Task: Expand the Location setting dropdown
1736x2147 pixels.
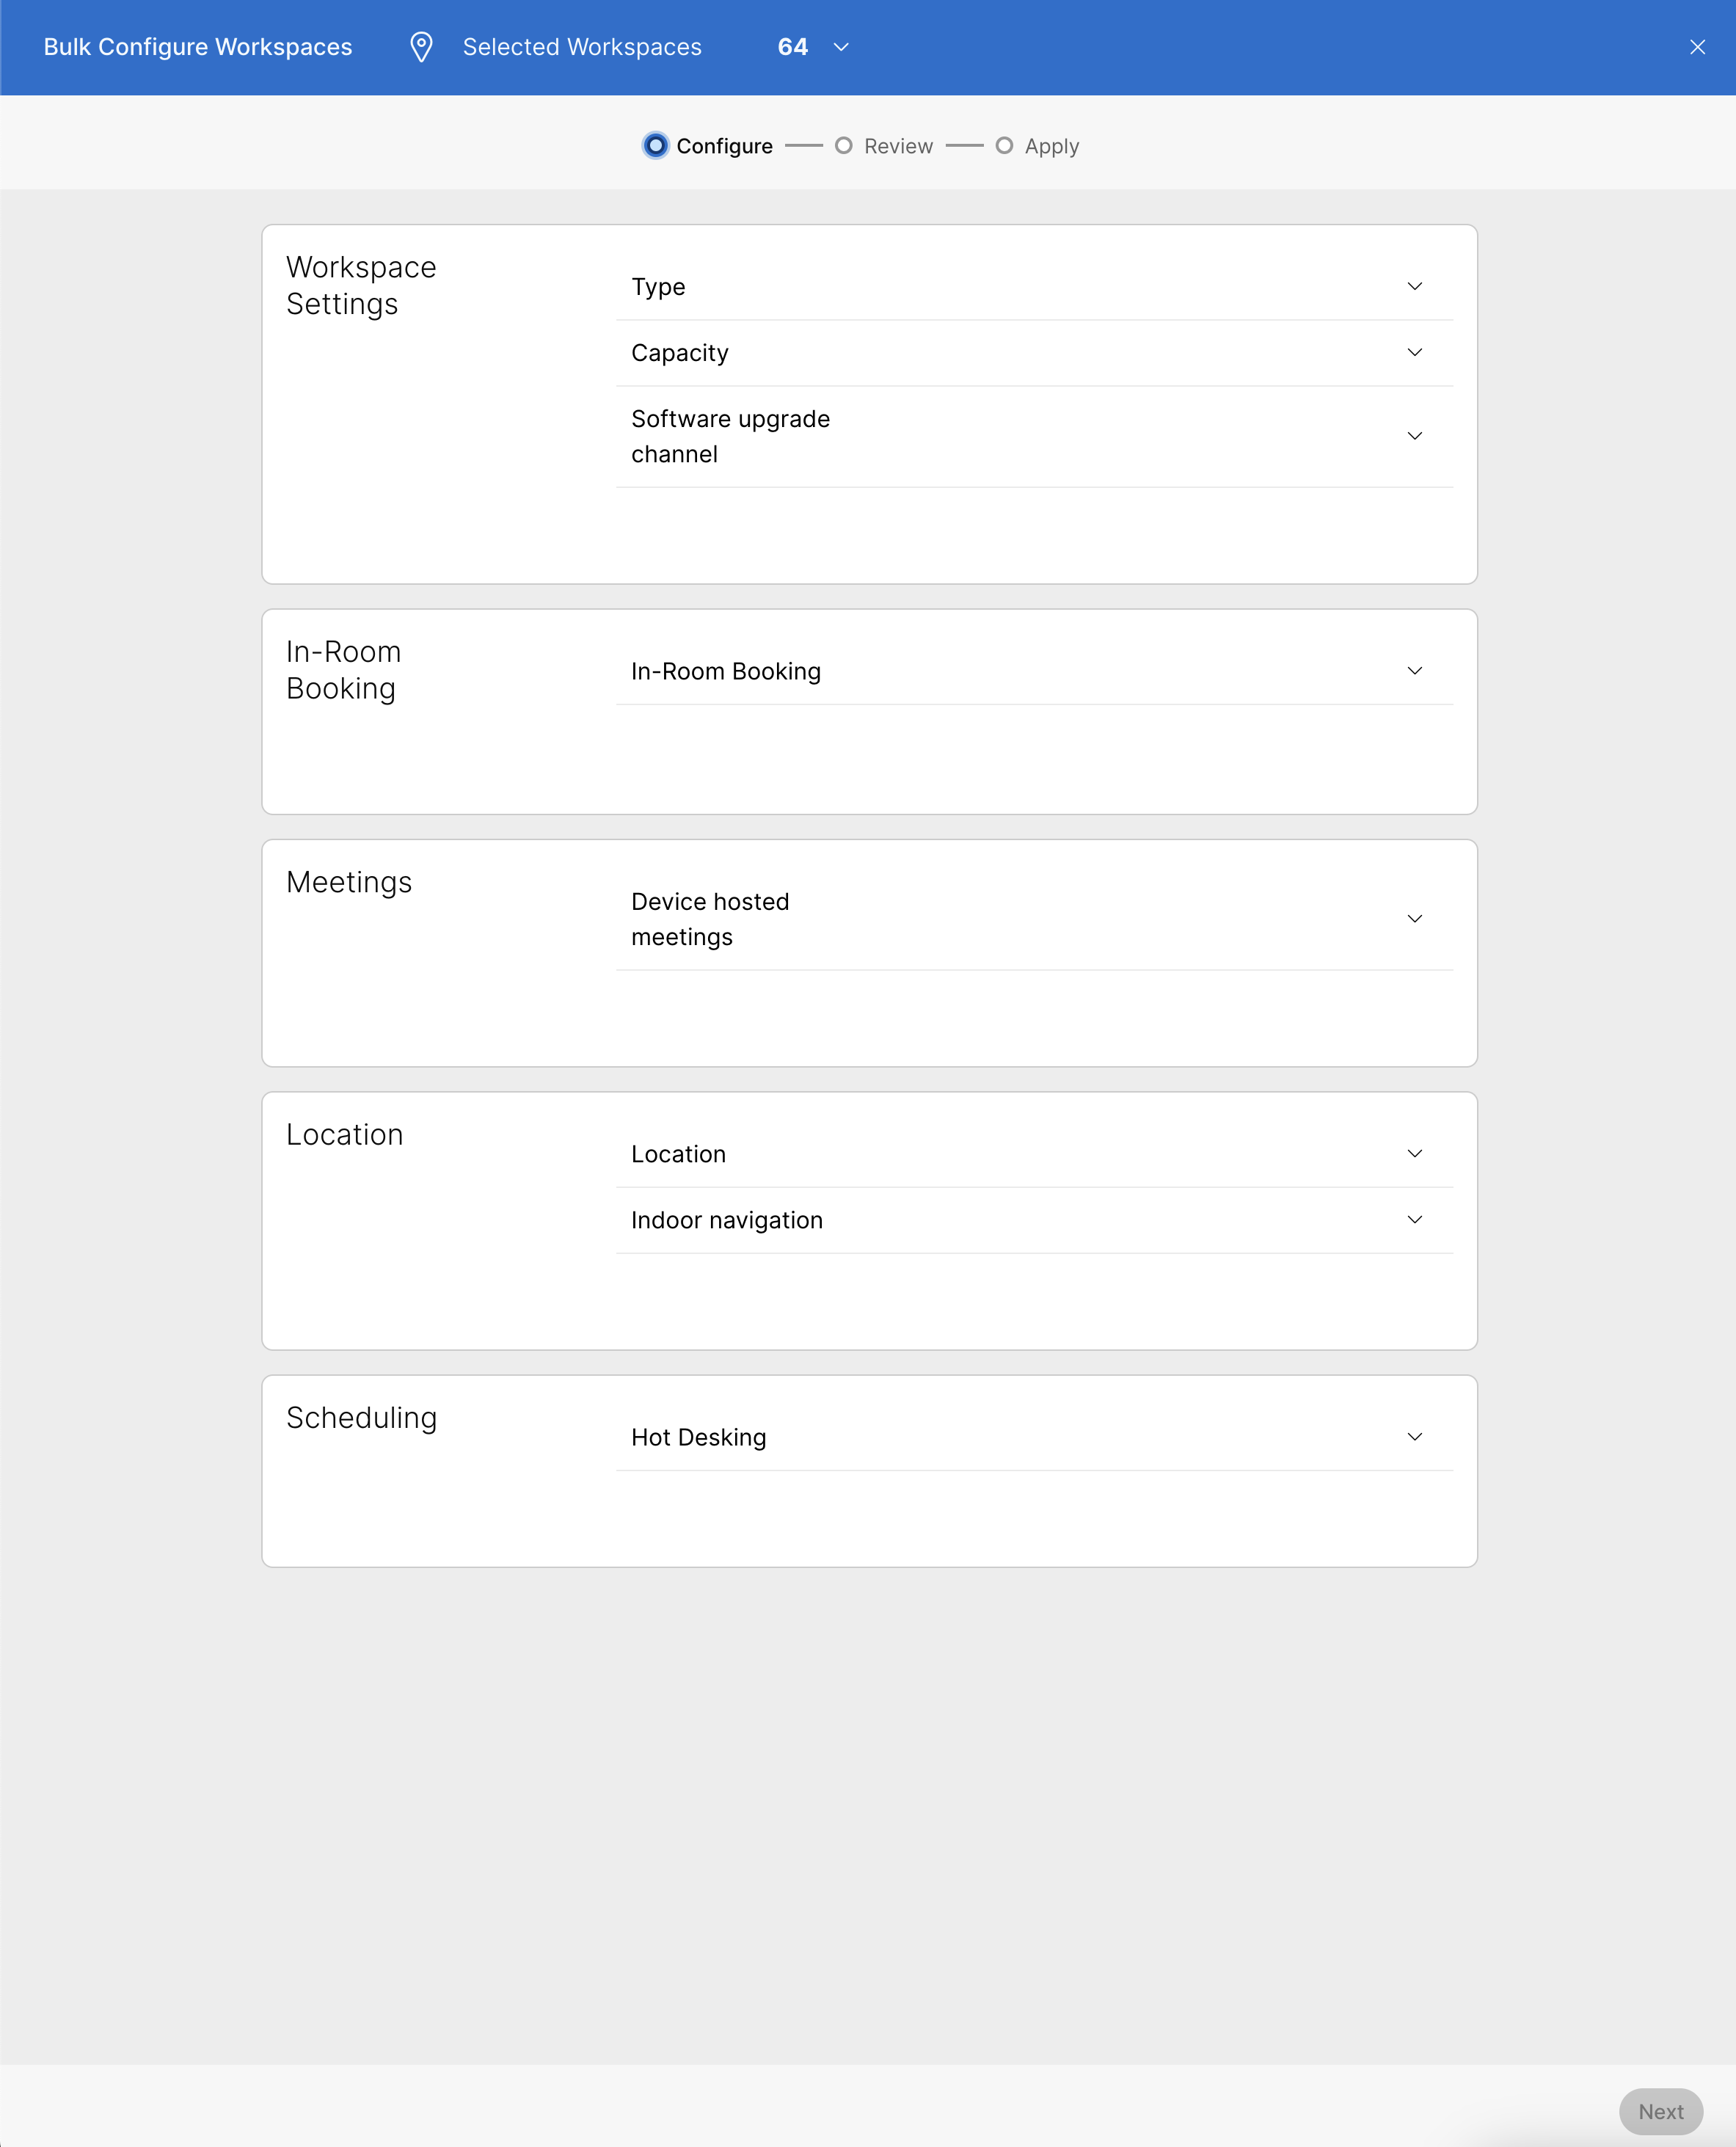Action: (x=1415, y=1153)
